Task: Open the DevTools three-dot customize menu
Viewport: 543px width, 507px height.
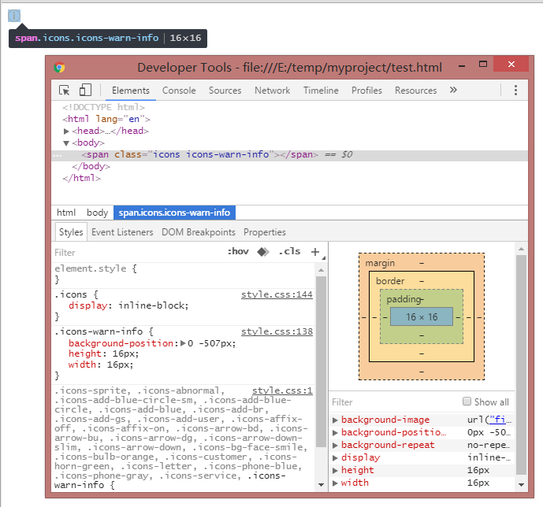Action: [515, 91]
